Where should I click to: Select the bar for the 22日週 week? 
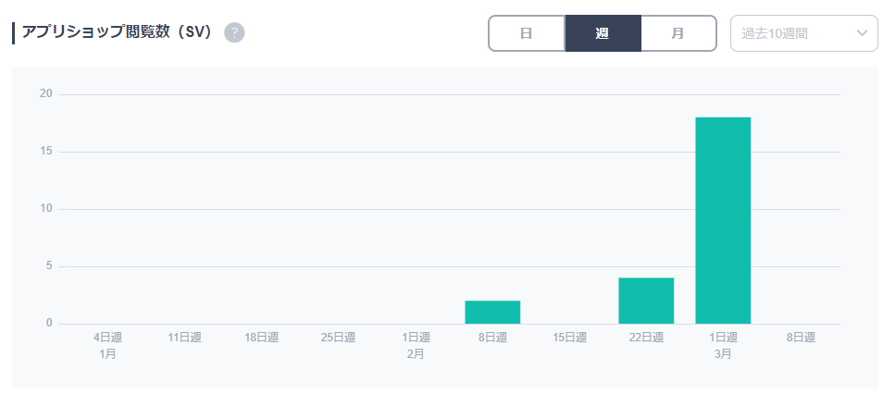(646, 301)
